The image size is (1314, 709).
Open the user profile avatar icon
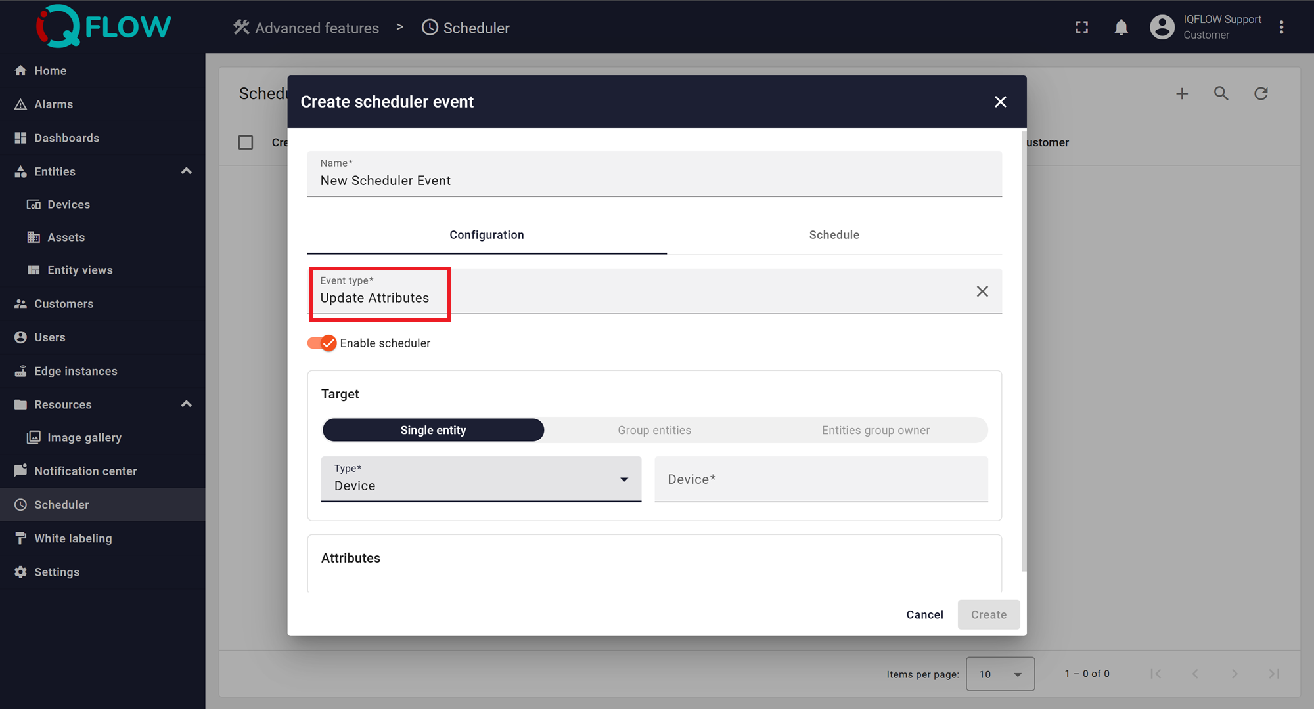point(1162,28)
